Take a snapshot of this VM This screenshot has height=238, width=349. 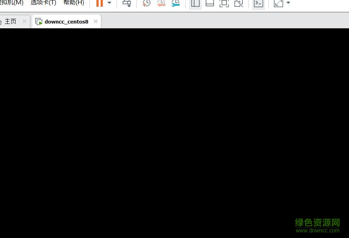tap(147, 3)
